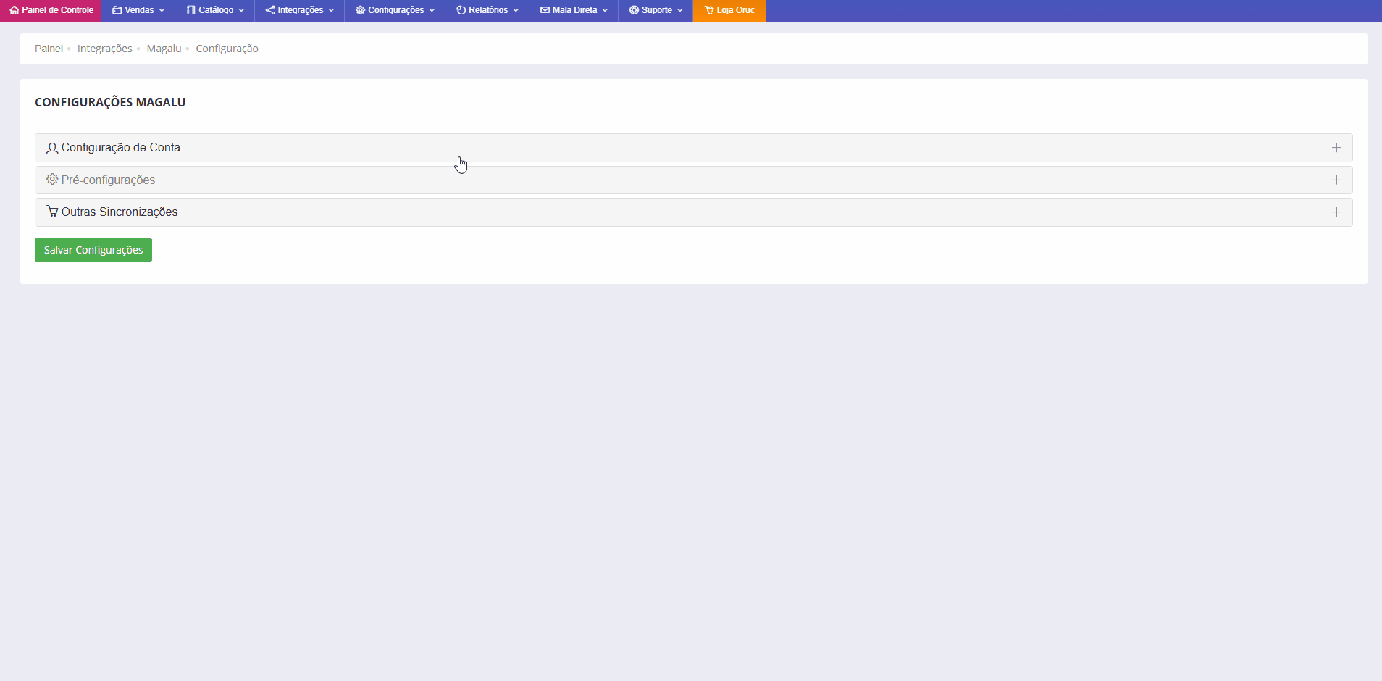Open the Configurações menu in top bar

coord(395,10)
